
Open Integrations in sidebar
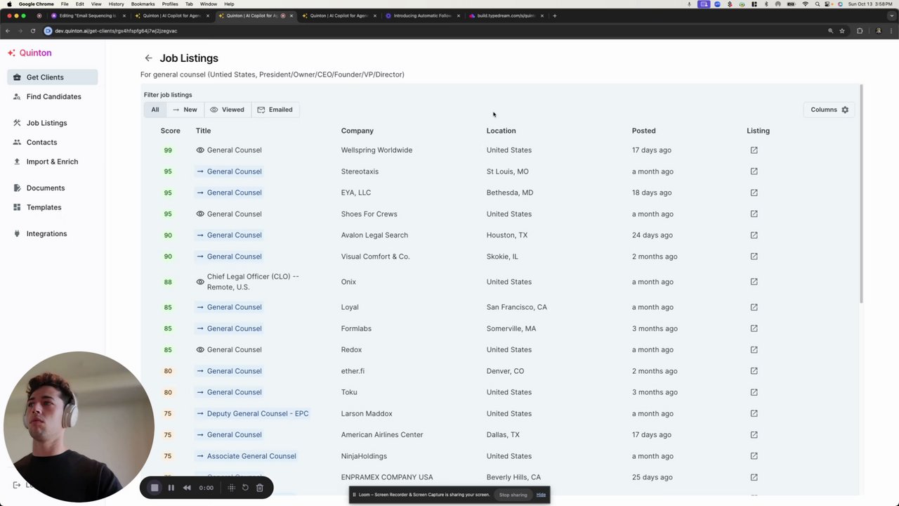coord(53,233)
